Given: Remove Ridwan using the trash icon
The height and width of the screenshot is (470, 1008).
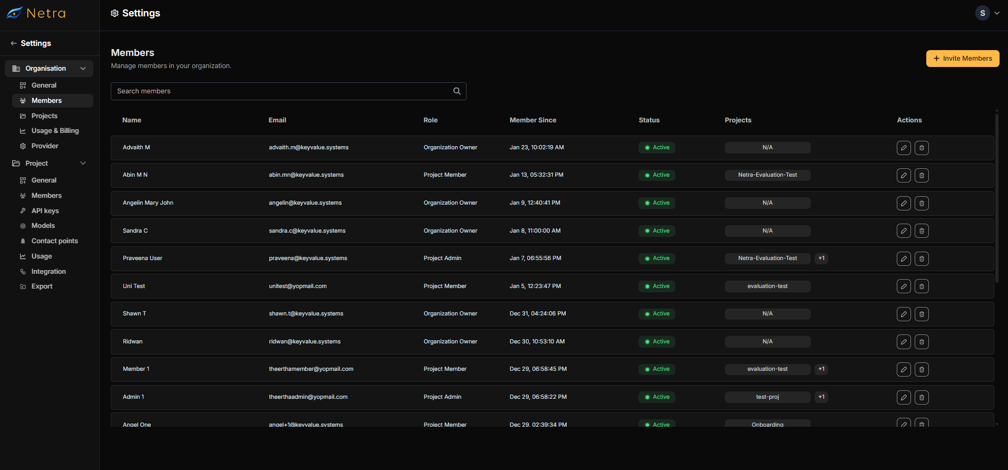Looking at the screenshot, I should coord(922,342).
